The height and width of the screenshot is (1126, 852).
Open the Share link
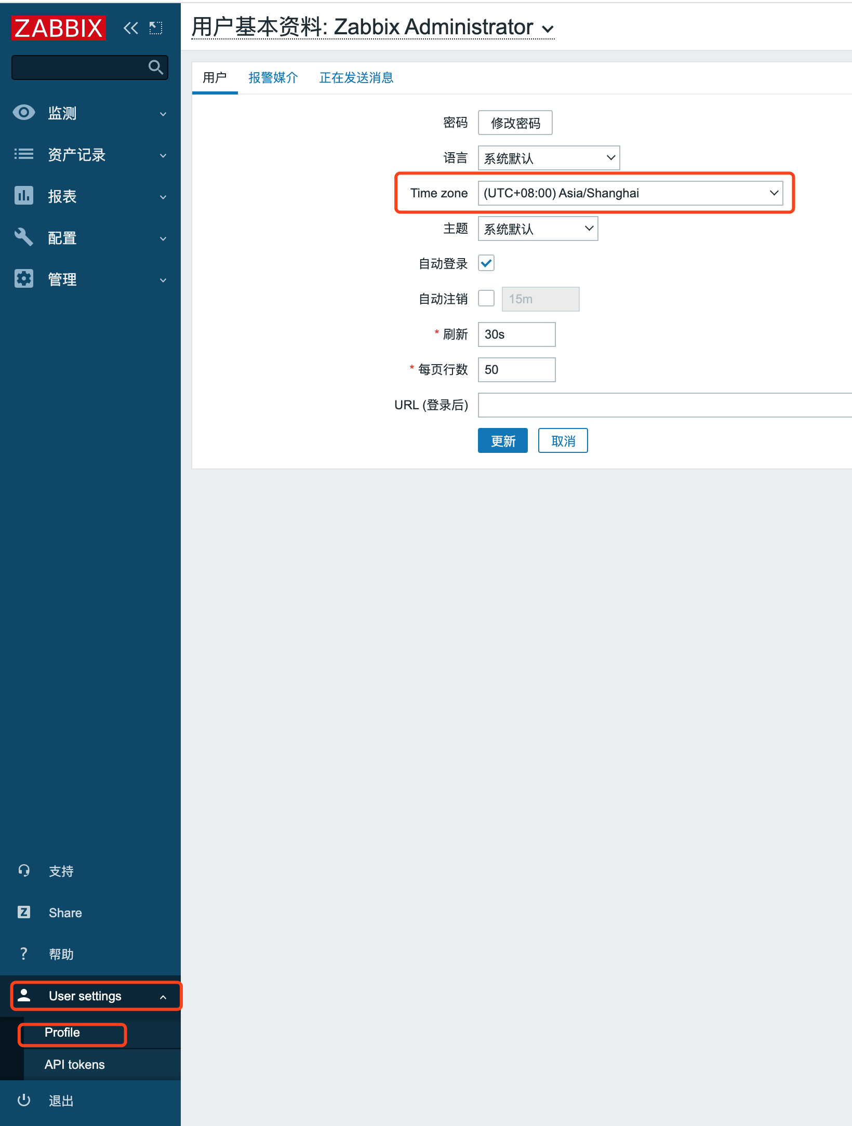65,913
